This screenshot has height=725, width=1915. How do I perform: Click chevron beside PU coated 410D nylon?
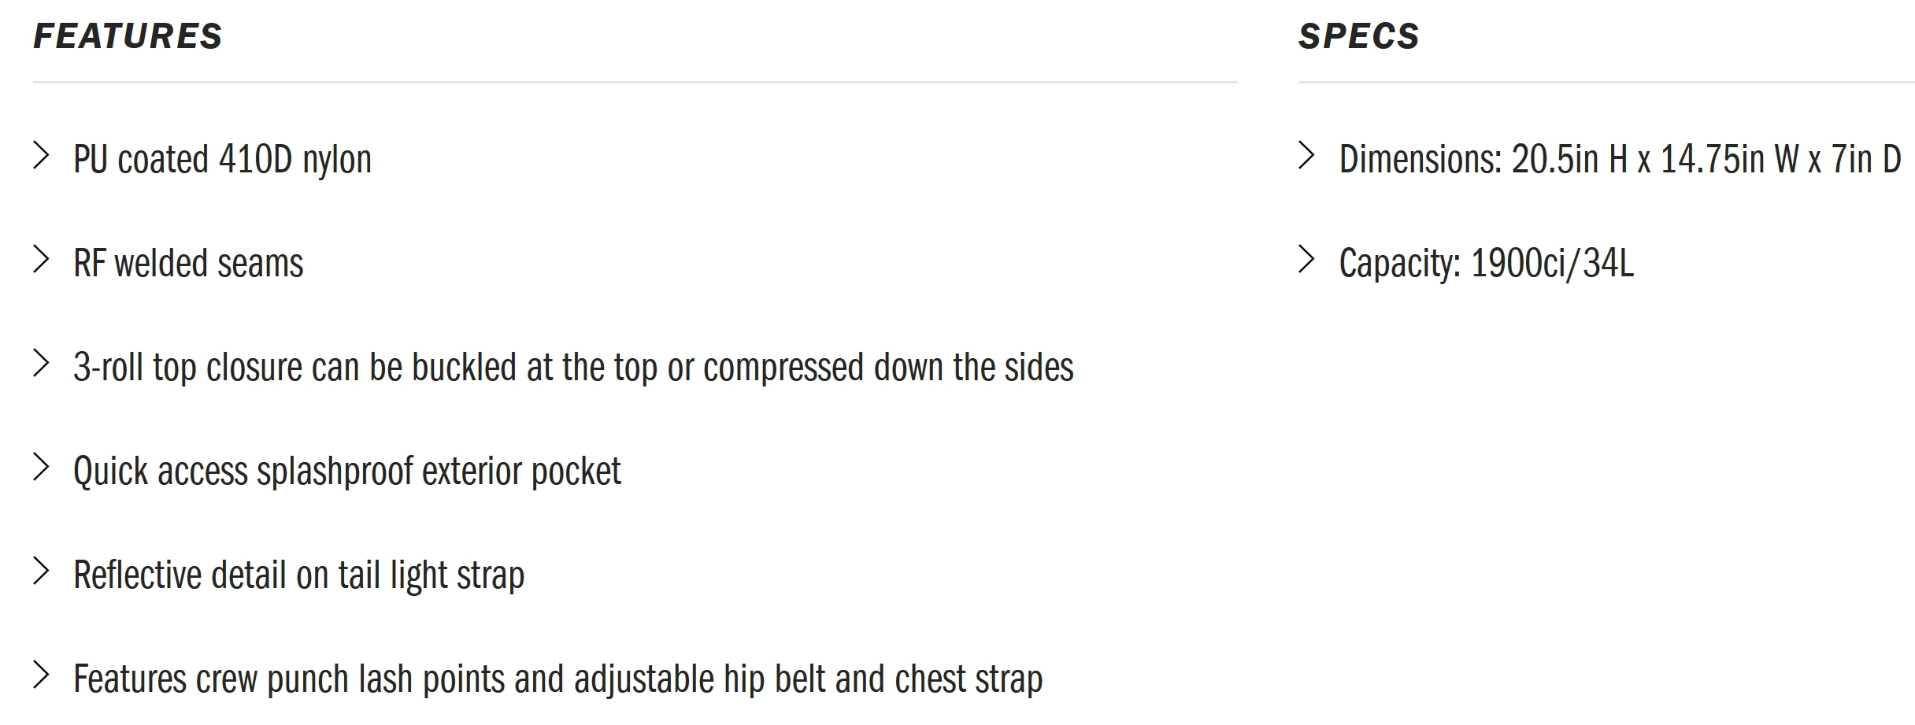pyautogui.click(x=42, y=156)
